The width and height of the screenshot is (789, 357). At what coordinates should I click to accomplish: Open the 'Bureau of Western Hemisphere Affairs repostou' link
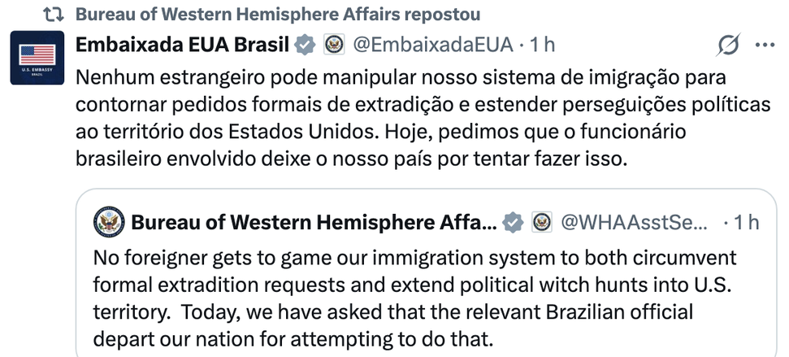(277, 15)
